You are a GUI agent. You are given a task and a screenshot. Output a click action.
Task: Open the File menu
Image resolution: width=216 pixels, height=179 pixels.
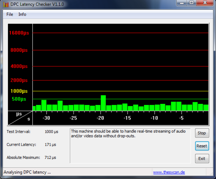pos(10,14)
